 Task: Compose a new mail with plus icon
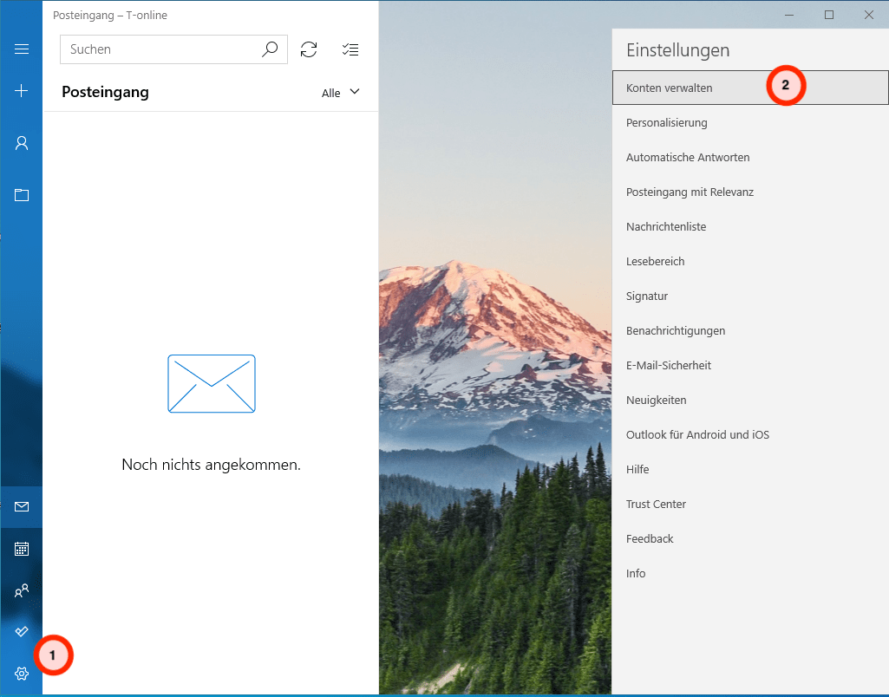pos(22,91)
